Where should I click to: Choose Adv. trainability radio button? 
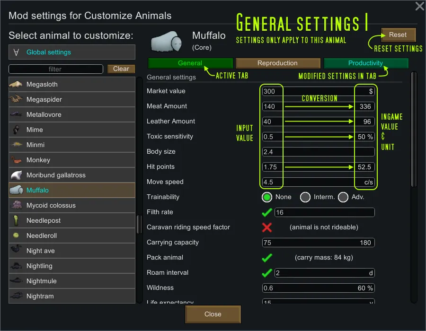(x=343, y=197)
